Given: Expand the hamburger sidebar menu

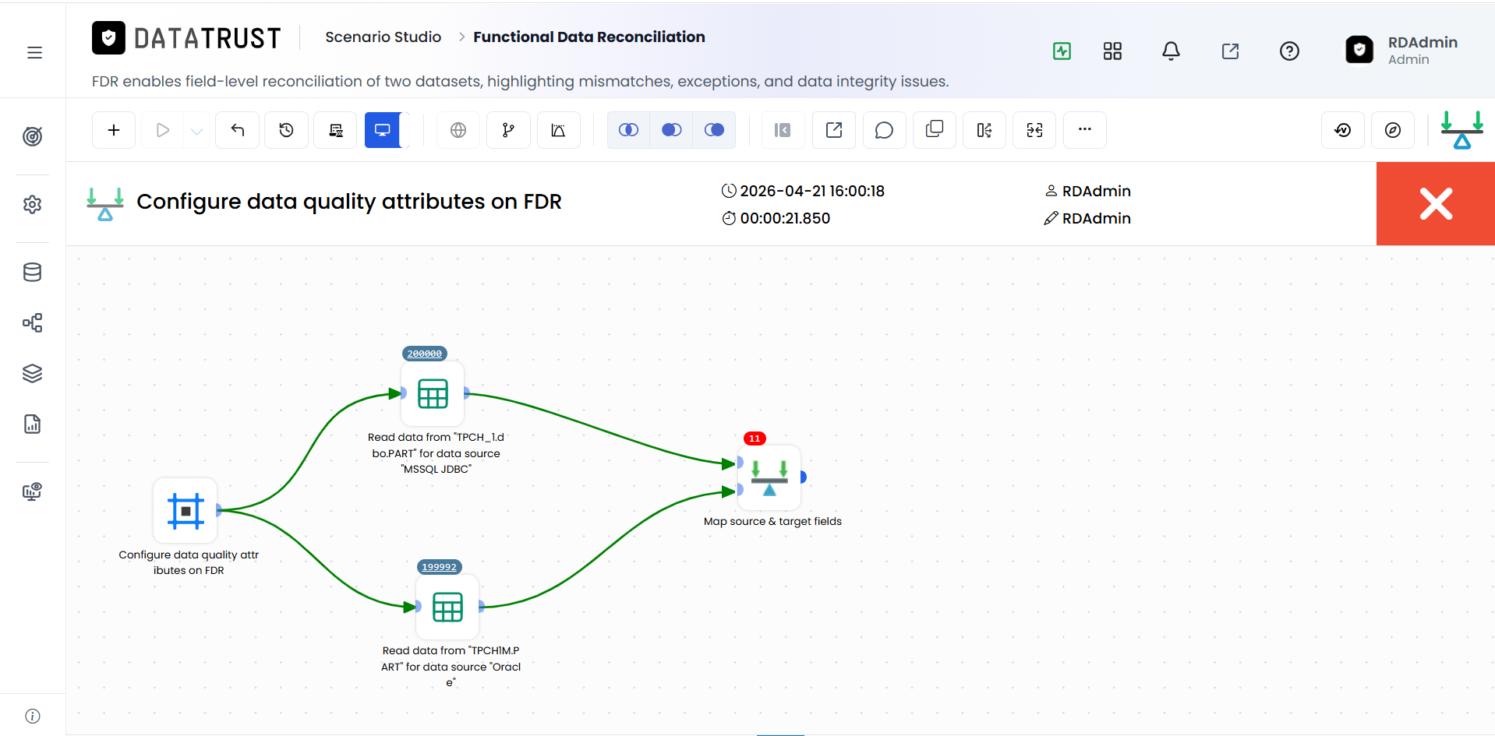Looking at the screenshot, I should tap(34, 52).
